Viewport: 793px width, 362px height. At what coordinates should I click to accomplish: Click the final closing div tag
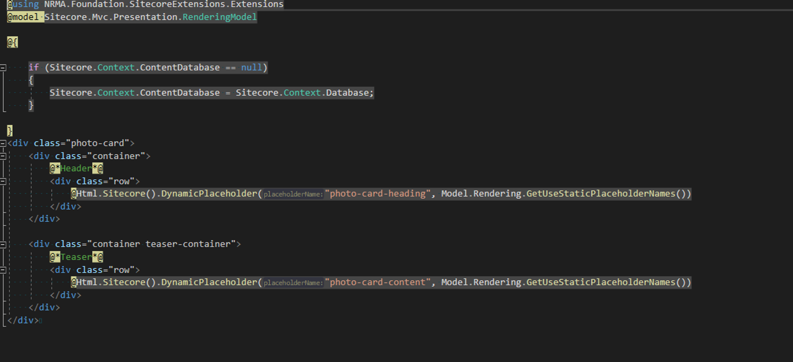[x=23, y=320]
